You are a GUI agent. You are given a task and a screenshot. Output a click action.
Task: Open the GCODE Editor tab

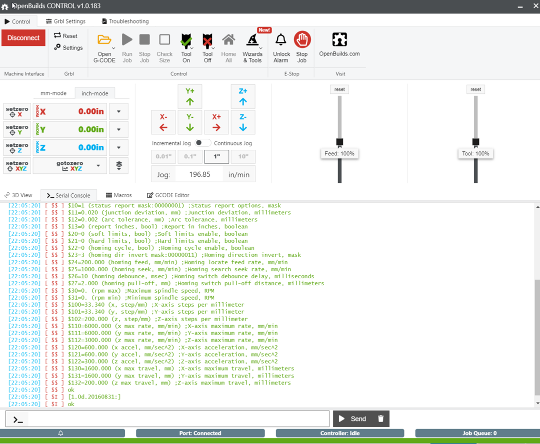(168, 195)
